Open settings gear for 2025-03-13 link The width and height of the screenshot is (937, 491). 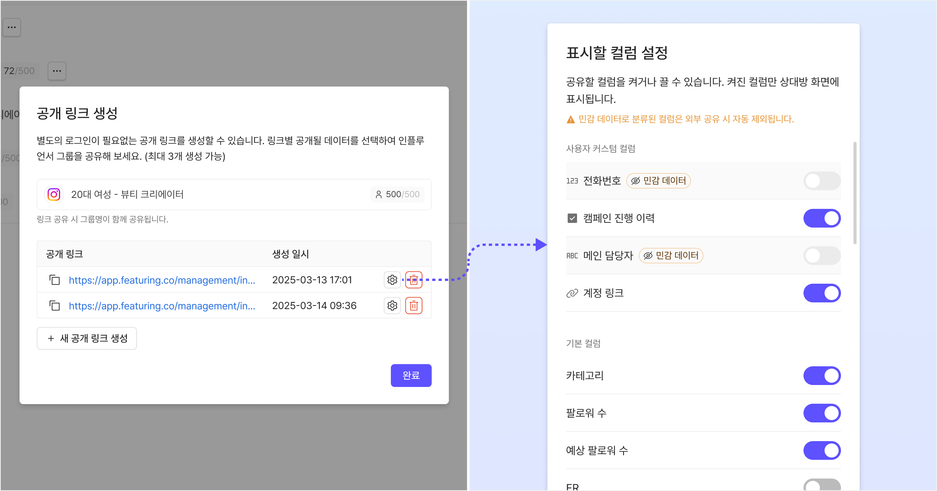392,280
